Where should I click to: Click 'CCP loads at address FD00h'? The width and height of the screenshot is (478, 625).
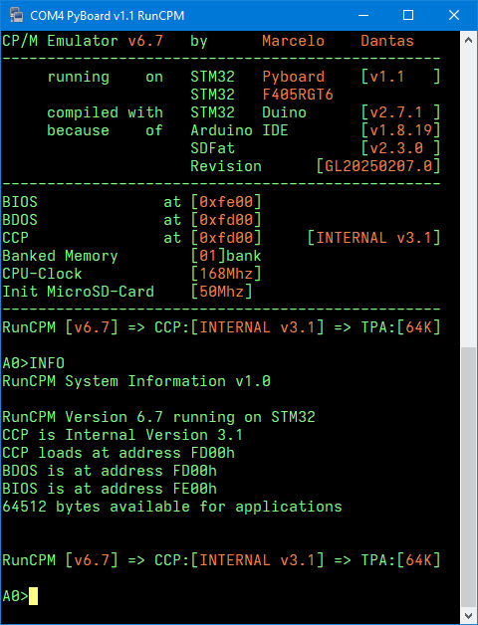pos(119,453)
